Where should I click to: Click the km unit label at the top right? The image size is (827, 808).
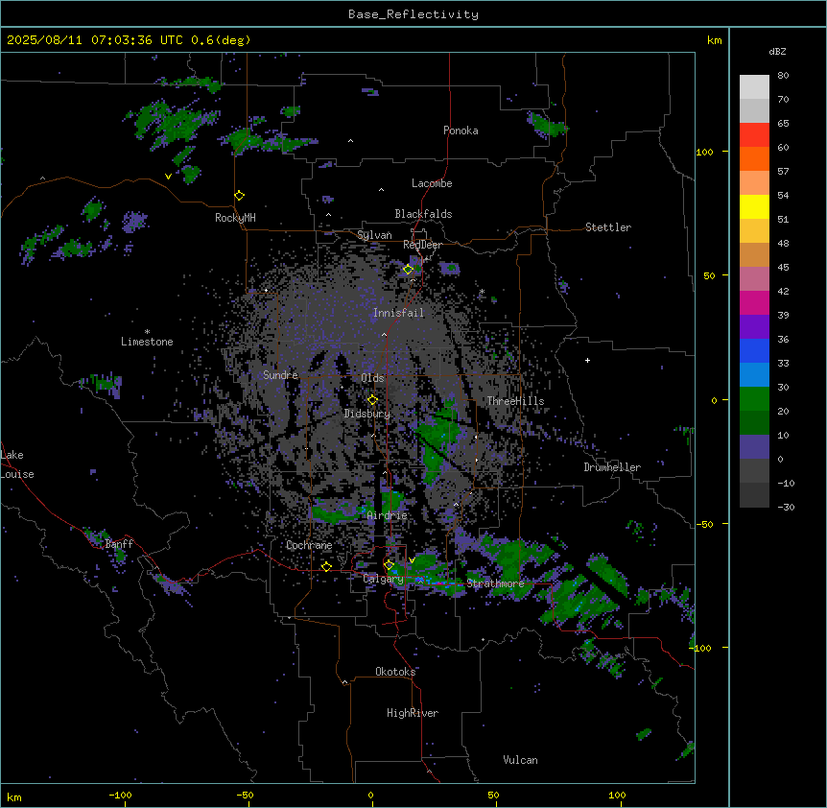[715, 40]
